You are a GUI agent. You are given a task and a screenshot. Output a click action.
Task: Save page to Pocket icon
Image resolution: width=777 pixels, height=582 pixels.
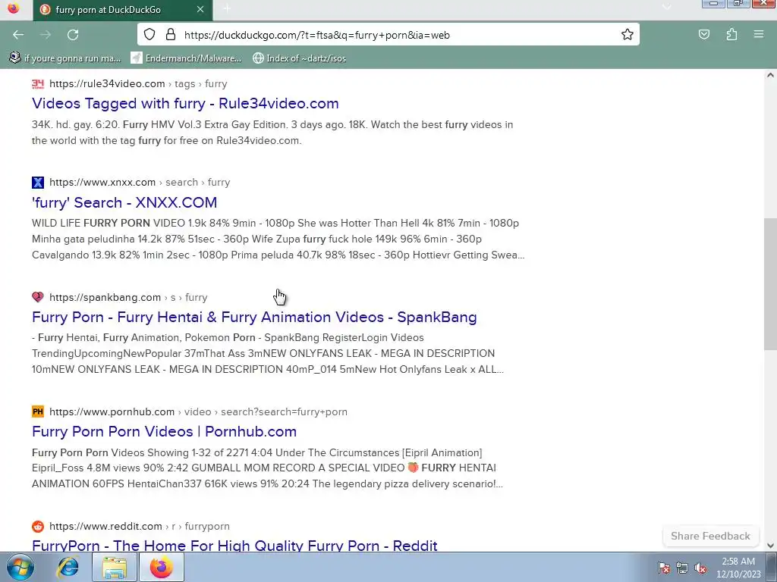(x=703, y=35)
